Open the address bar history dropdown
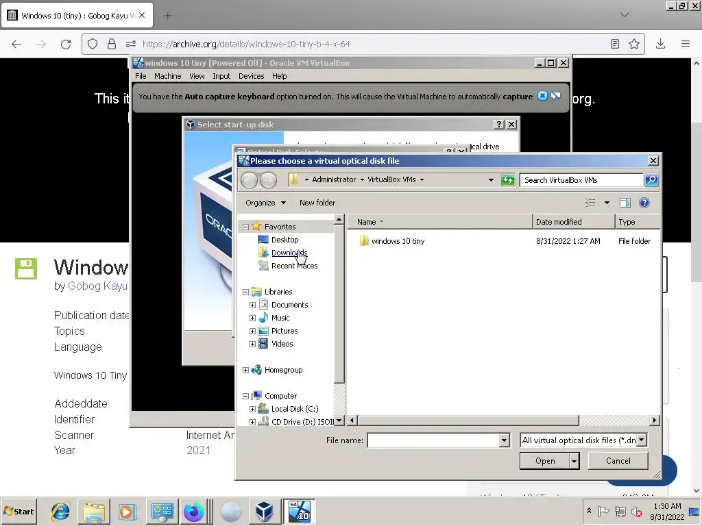 click(x=491, y=180)
